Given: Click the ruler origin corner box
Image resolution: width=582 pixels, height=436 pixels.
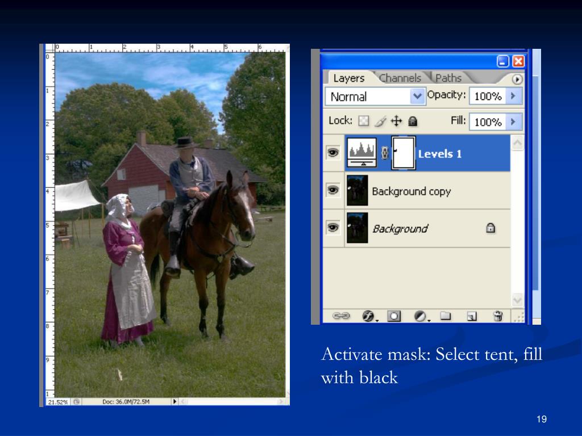Looking at the screenshot, I should point(50,48).
